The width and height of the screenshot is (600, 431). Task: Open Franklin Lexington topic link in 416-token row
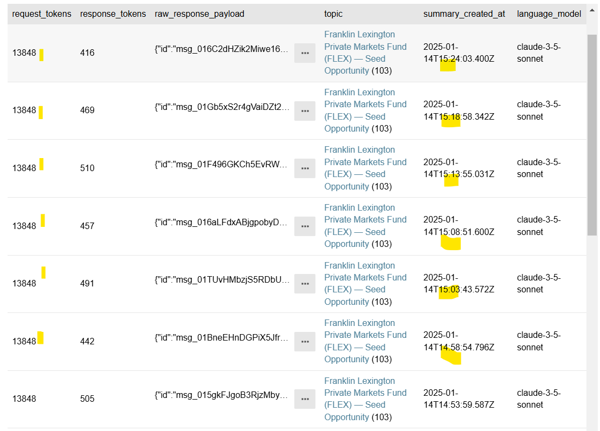[x=365, y=53]
